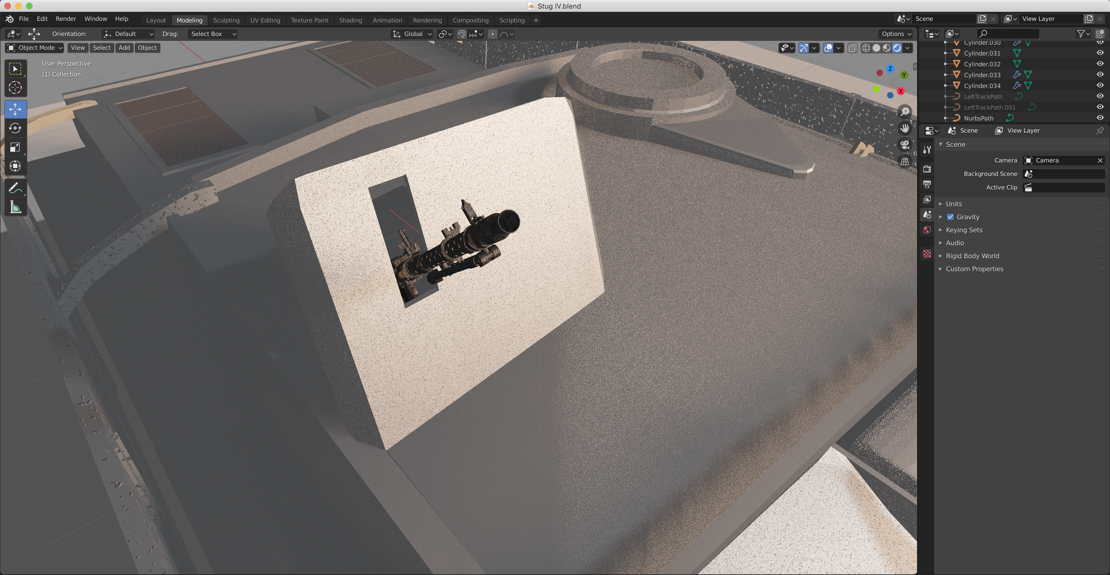Click the Active Clip input field

[1064, 187]
